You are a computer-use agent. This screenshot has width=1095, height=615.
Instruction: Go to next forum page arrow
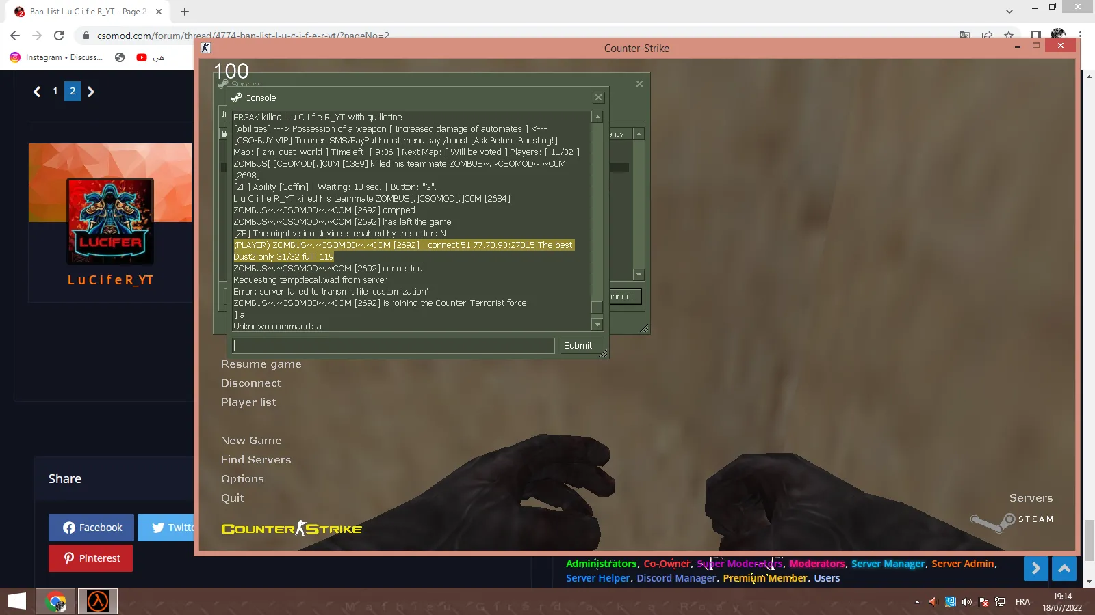(91, 92)
